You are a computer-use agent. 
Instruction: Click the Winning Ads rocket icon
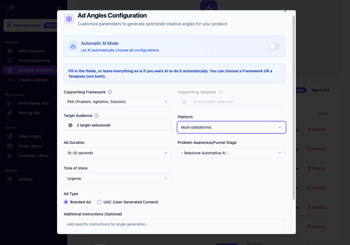click(10, 113)
